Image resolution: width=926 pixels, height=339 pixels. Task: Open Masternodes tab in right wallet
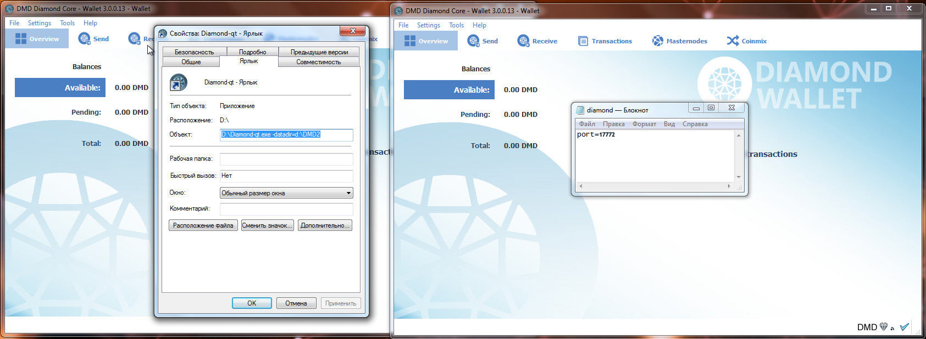(x=679, y=41)
